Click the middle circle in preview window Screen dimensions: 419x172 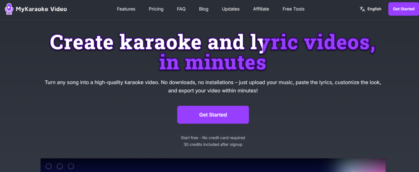[60, 166]
